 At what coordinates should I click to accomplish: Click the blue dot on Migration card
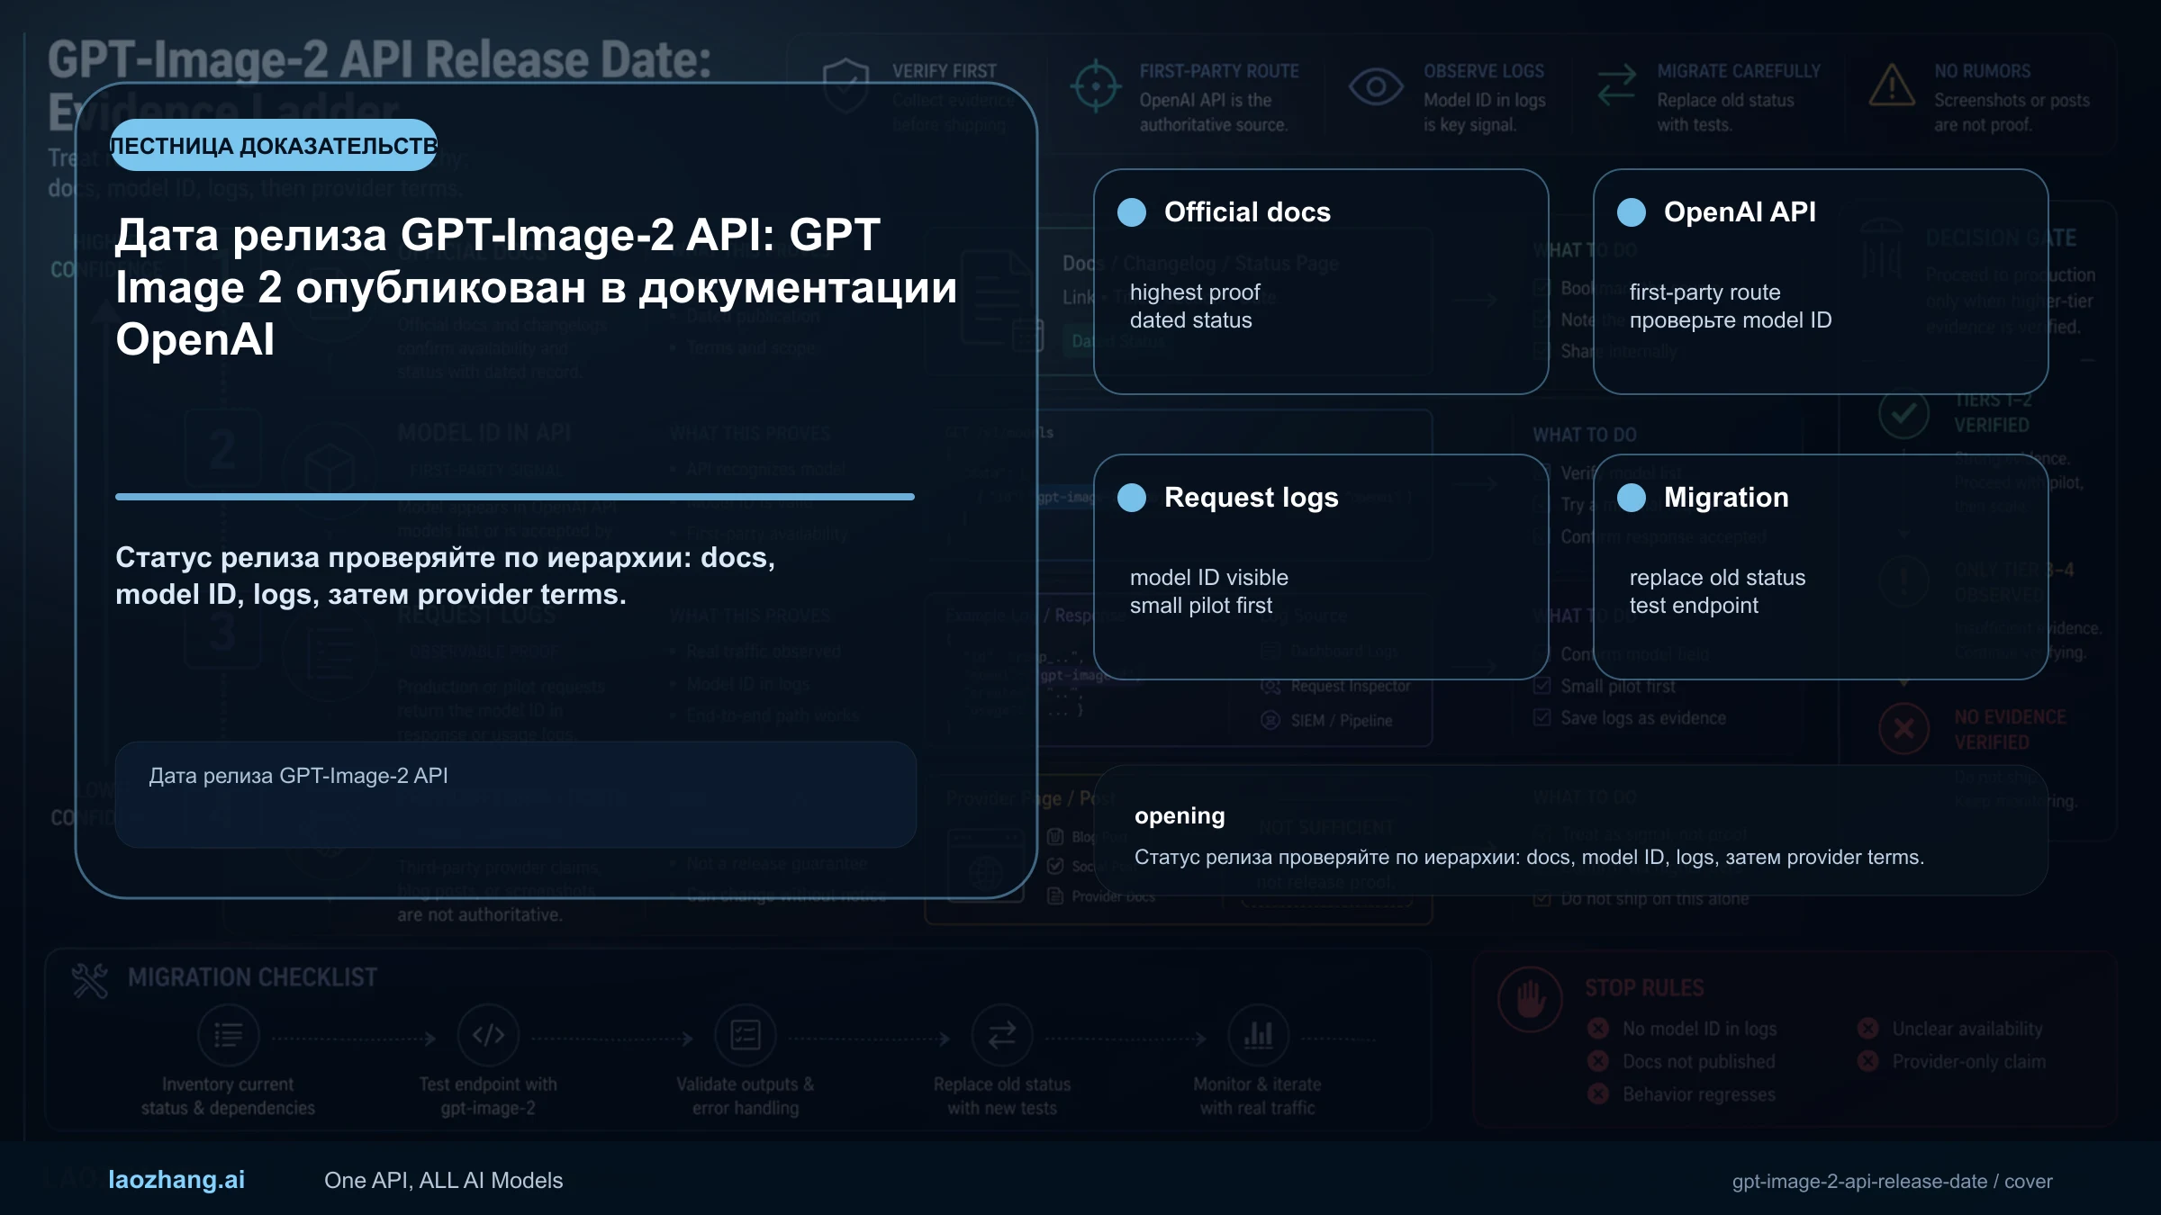(1632, 498)
